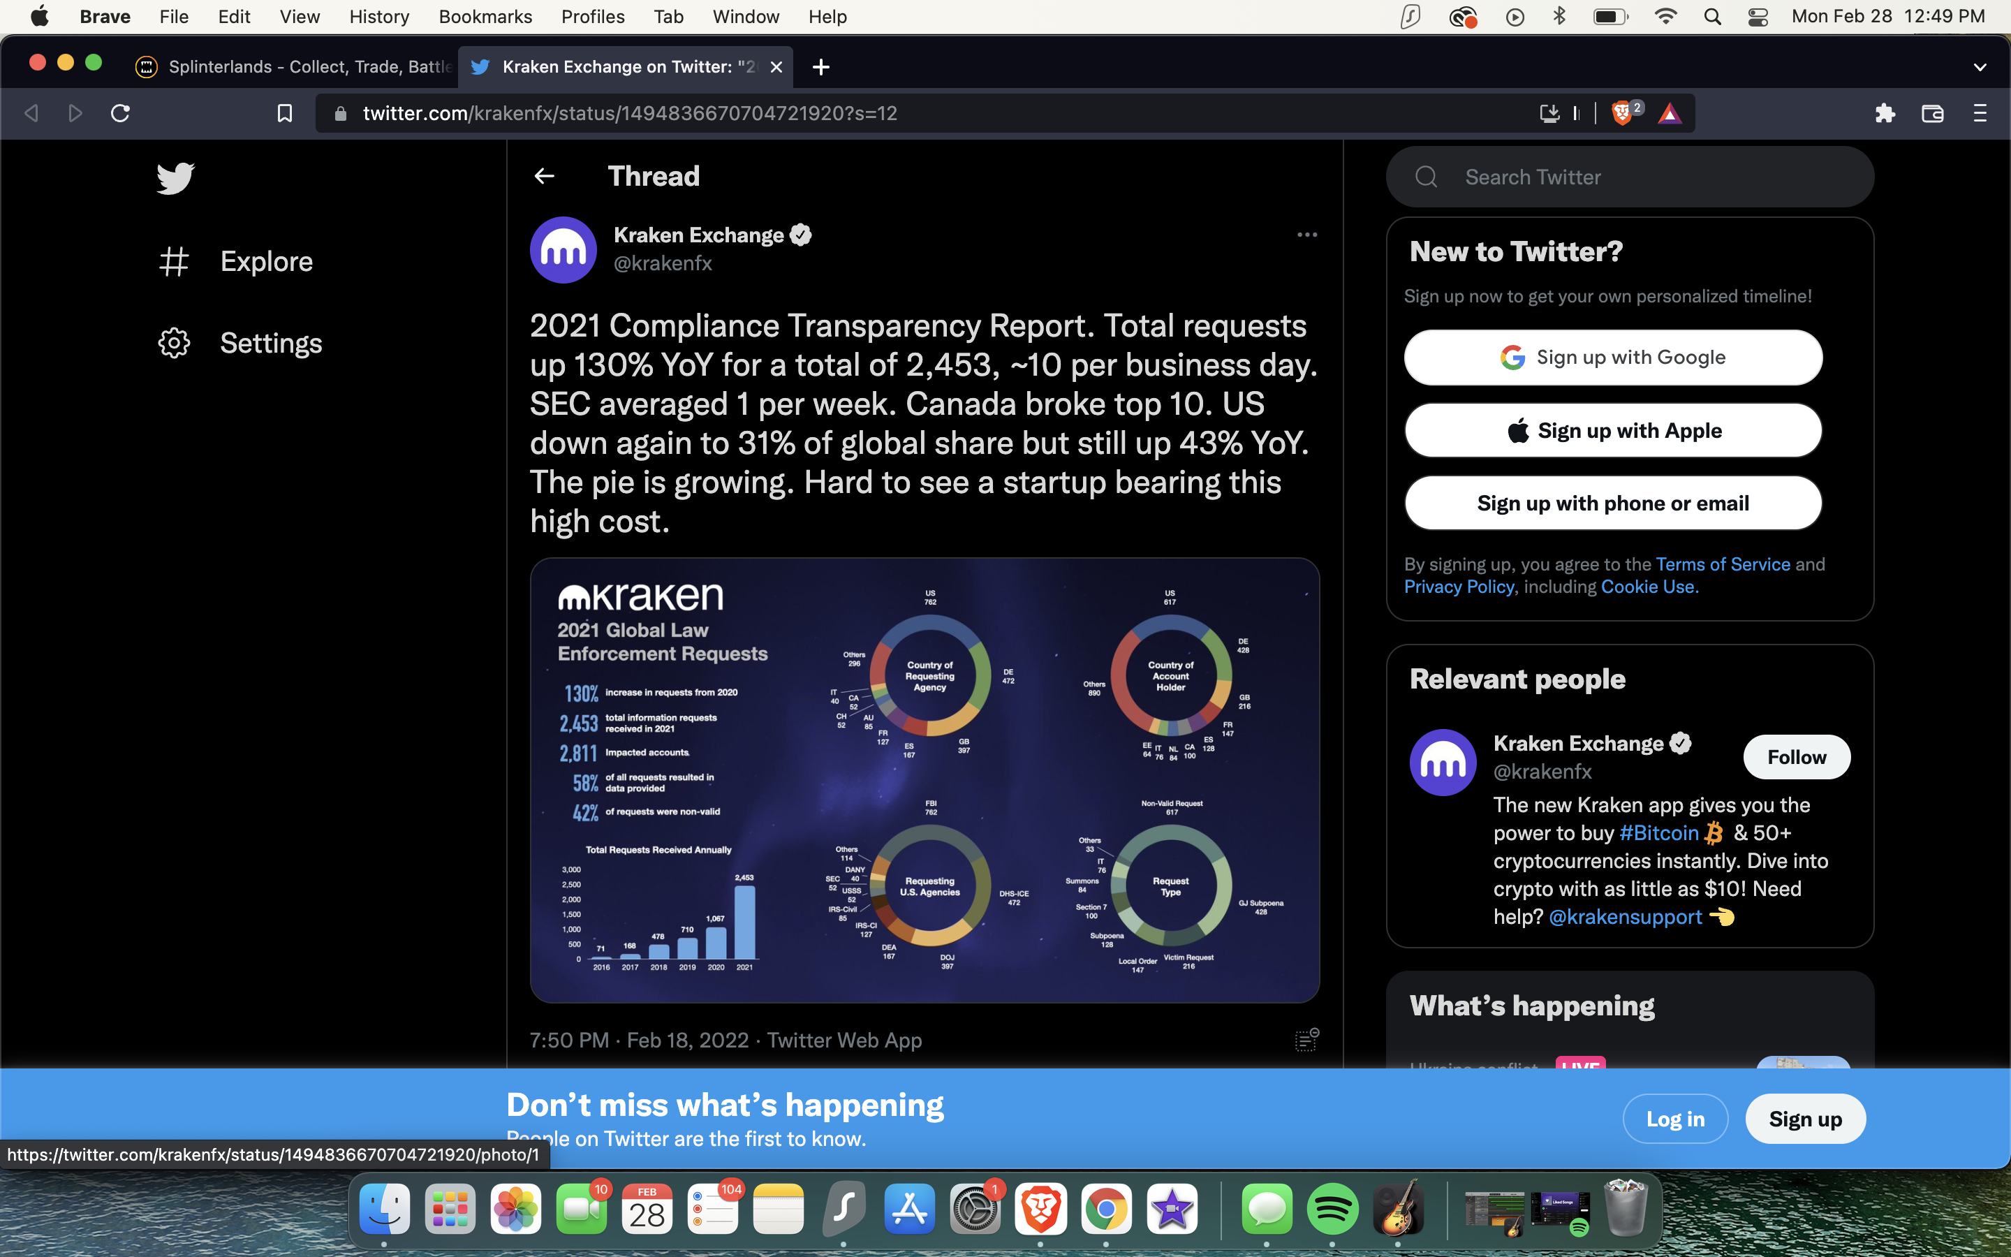
Task: Open the Extensions puzzle icon
Action: [x=1885, y=113]
